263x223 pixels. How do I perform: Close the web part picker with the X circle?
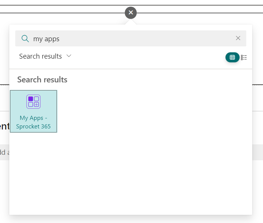[131, 13]
